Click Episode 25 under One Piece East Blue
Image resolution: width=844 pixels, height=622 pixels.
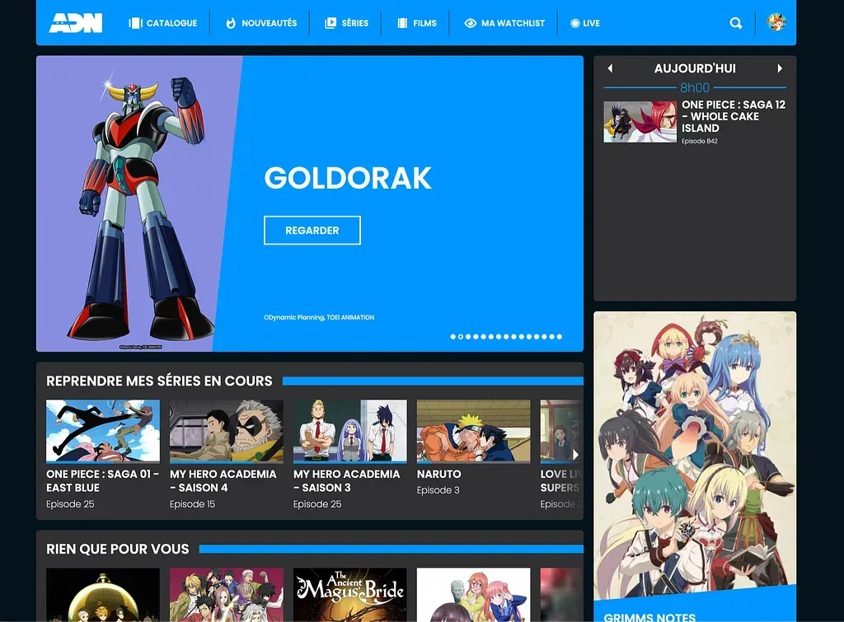pos(70,504)
